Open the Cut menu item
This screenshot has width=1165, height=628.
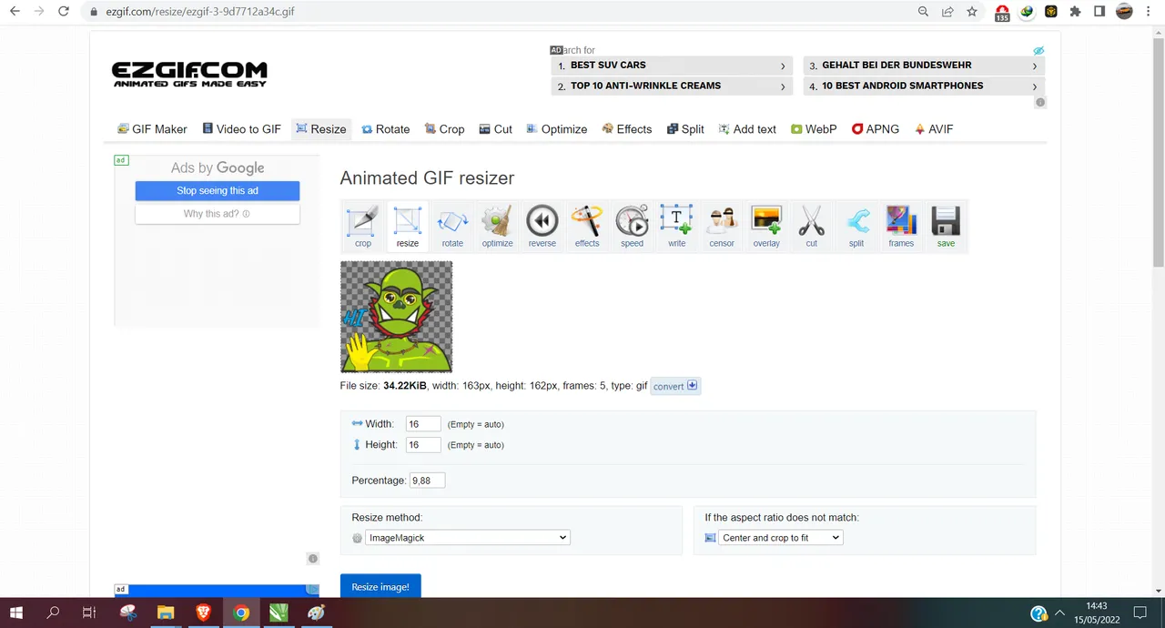[x=496, y=129]
